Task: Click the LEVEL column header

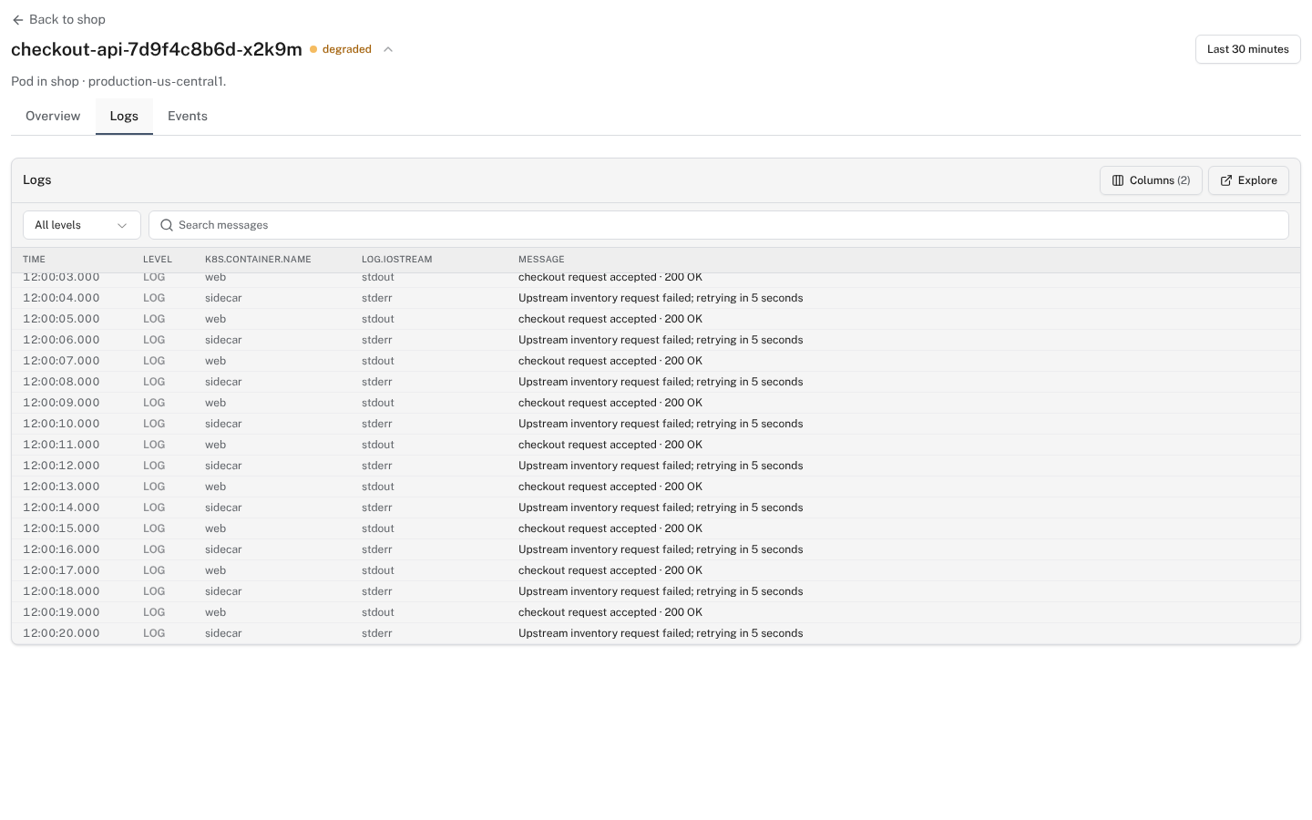Action: tap(158, 260)
